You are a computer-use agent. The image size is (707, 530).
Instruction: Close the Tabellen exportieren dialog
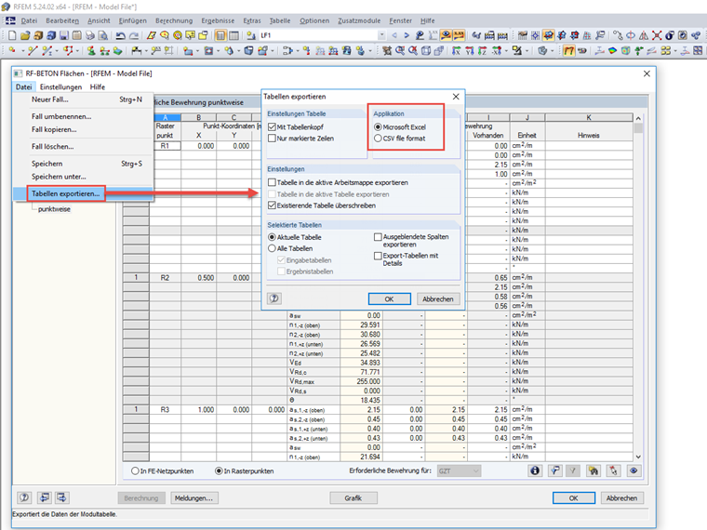[x=456, y=97]
